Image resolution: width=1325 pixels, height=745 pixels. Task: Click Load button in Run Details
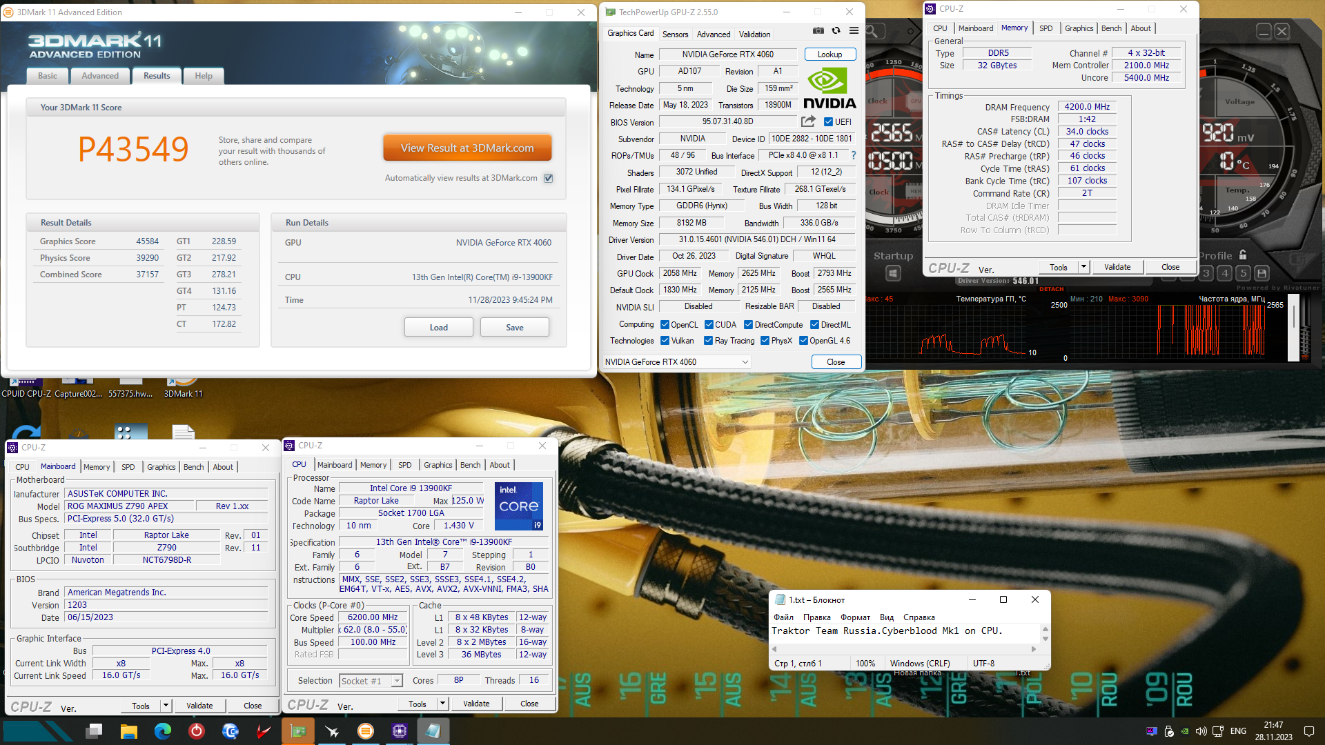(439, 328)
